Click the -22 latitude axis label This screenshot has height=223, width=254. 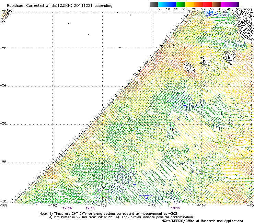tap(3, 48)
